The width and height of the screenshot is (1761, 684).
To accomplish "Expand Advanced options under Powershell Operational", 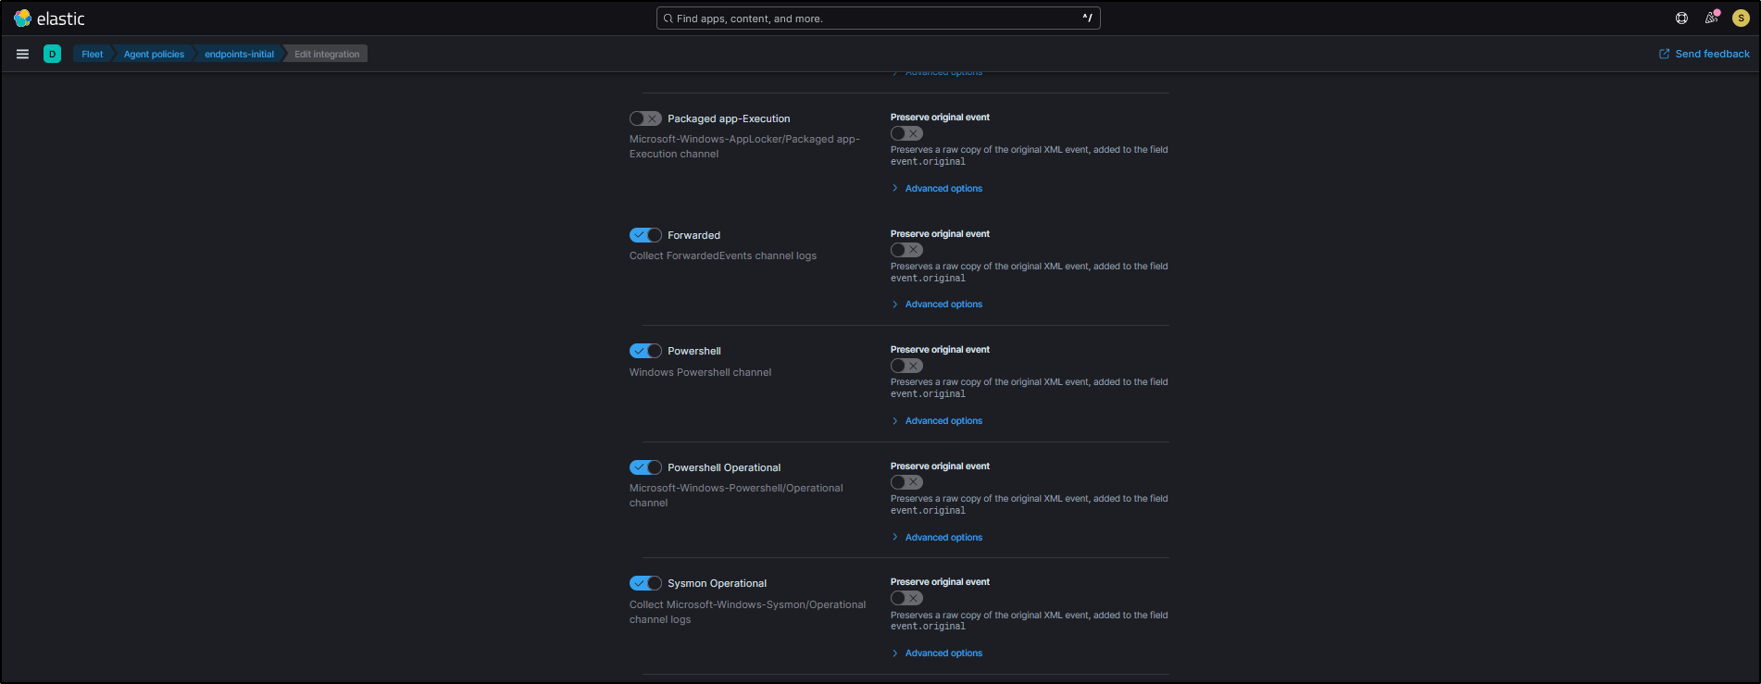I will pos(943,538).
